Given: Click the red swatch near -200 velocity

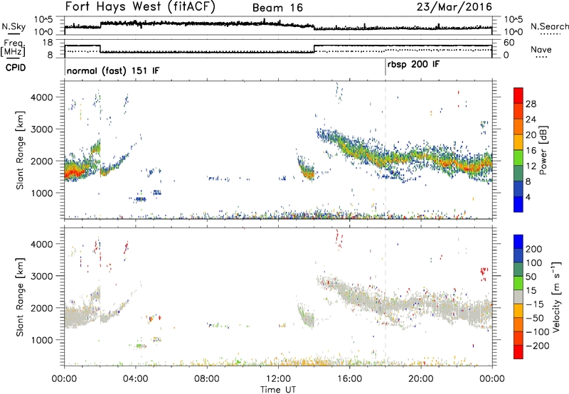Looking at the screenshot, I should pos(519,352).
